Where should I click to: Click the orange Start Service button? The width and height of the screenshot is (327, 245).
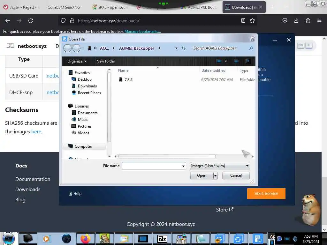click(266, 194)
